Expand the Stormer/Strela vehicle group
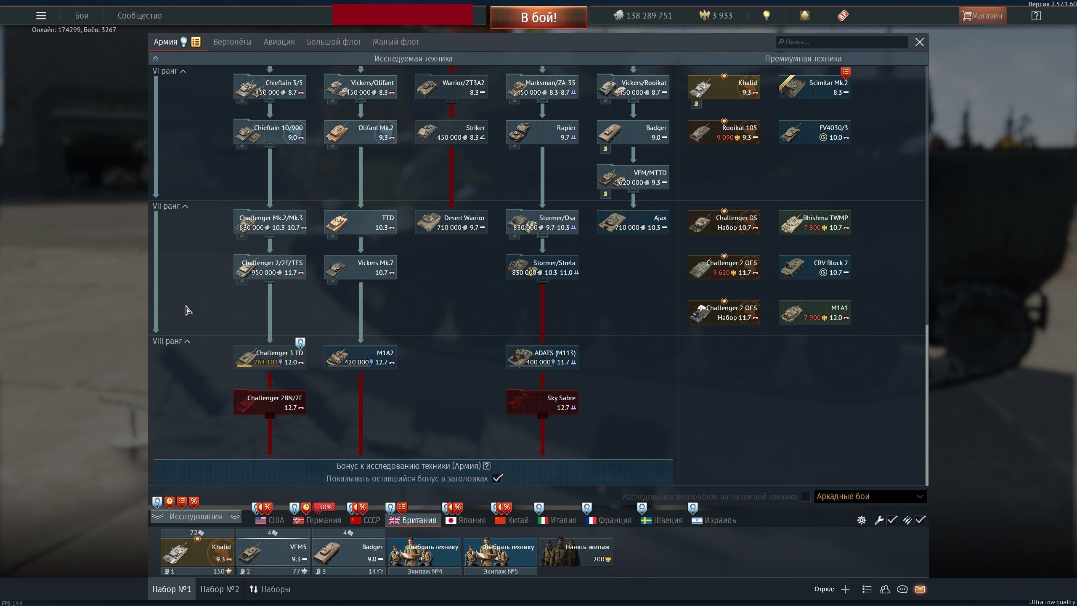1077x606 pixels. click(542, 280)
